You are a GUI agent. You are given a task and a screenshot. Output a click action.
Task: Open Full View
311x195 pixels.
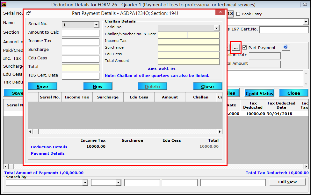287,182
